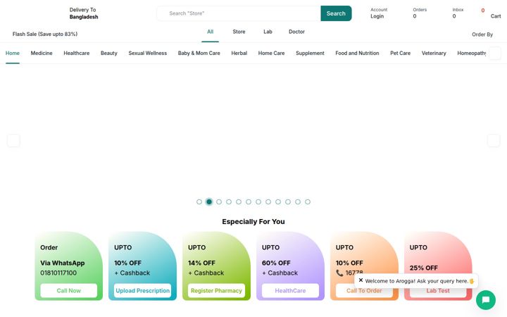Screen dimensions: 507x317
Task: Select the first carousel dot
Action: pyautogui.click(x=199, y=202)
